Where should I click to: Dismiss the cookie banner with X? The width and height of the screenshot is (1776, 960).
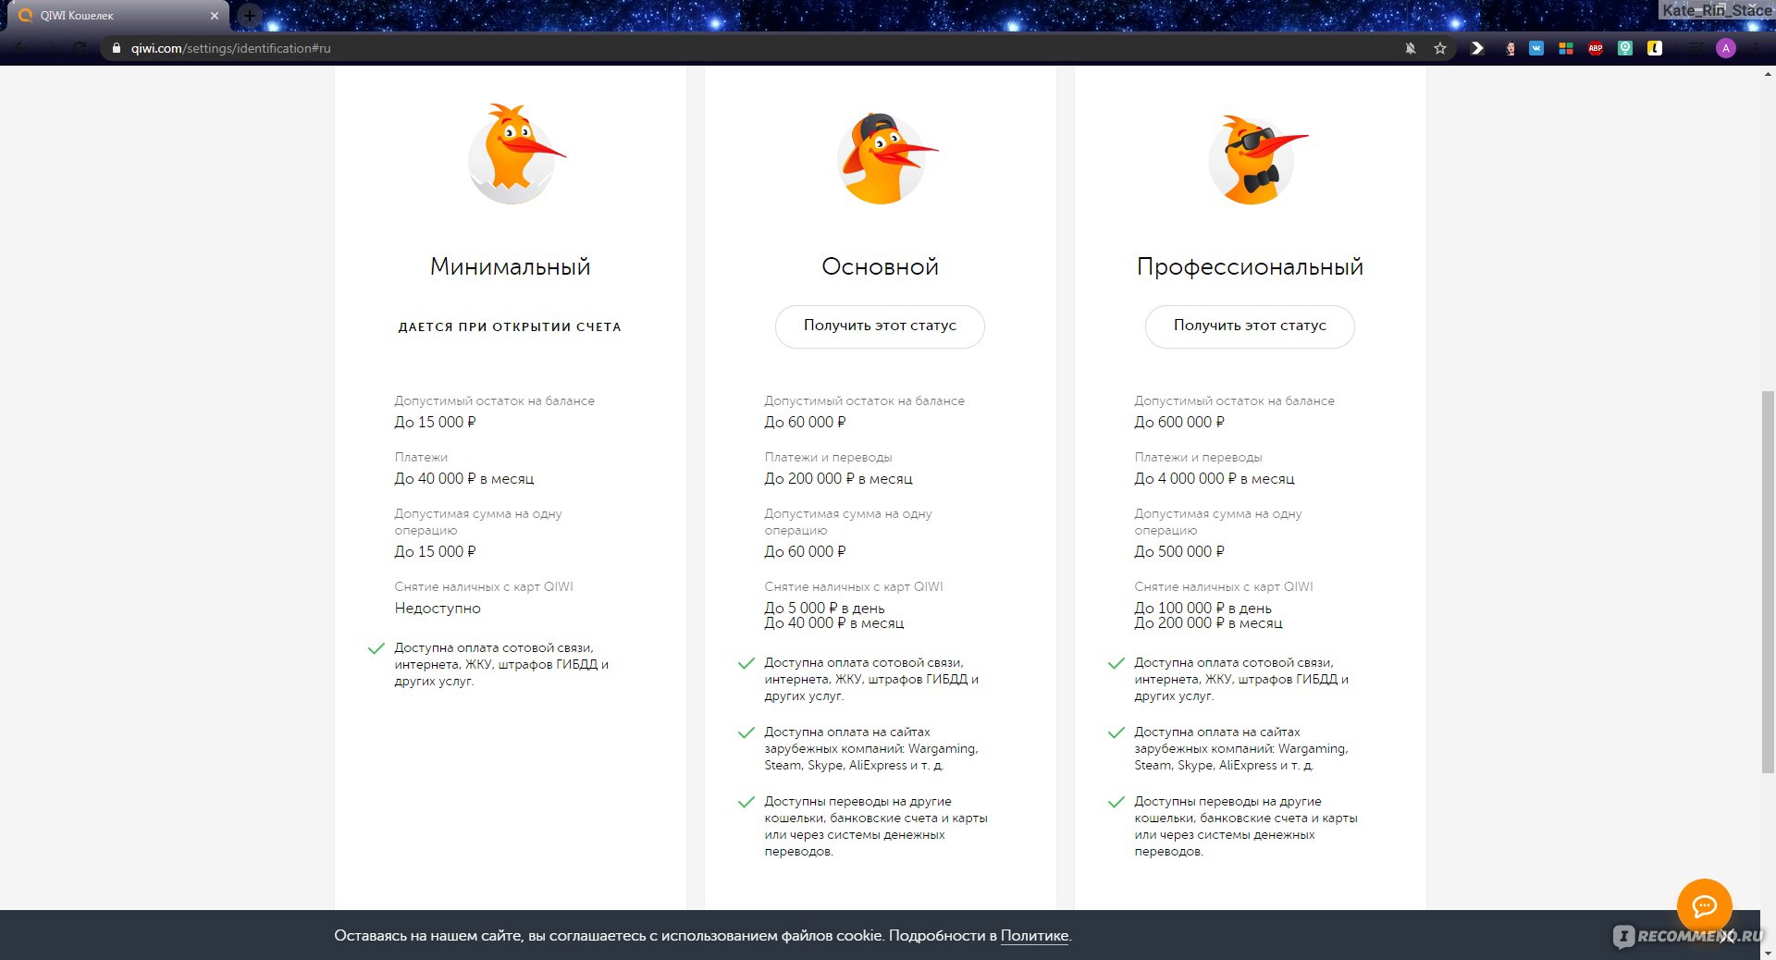point(1727,936)
